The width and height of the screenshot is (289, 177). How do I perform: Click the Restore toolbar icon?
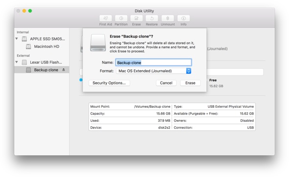(152, 19)
